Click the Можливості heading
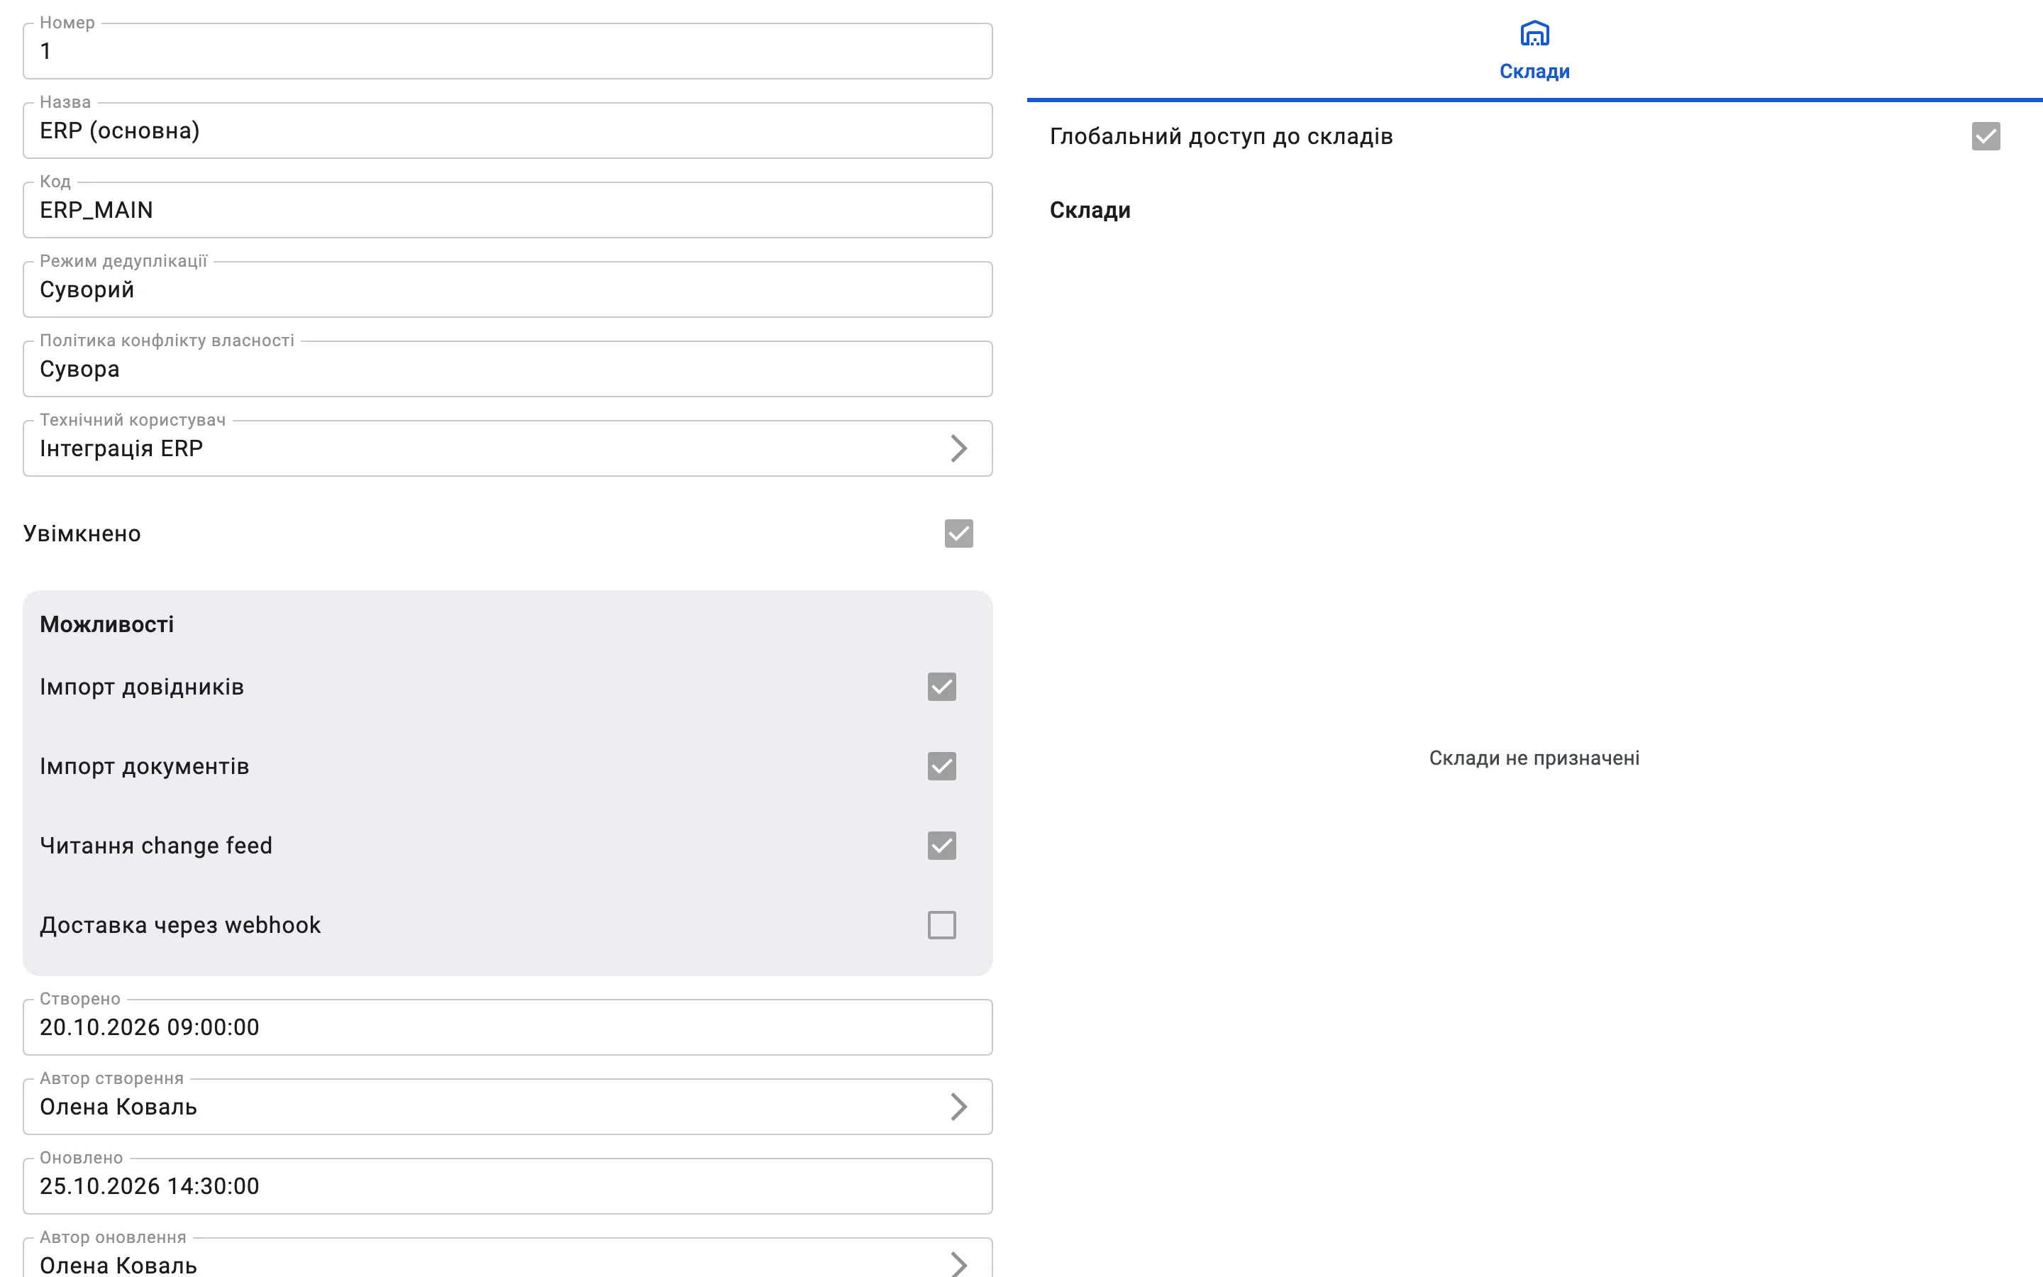This screenshot has width=2043, height=1277. click(x=107, y=624)
